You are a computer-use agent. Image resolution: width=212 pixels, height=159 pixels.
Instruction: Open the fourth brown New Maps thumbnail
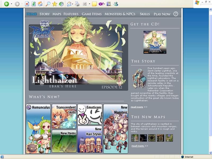(x=161, y=138)
